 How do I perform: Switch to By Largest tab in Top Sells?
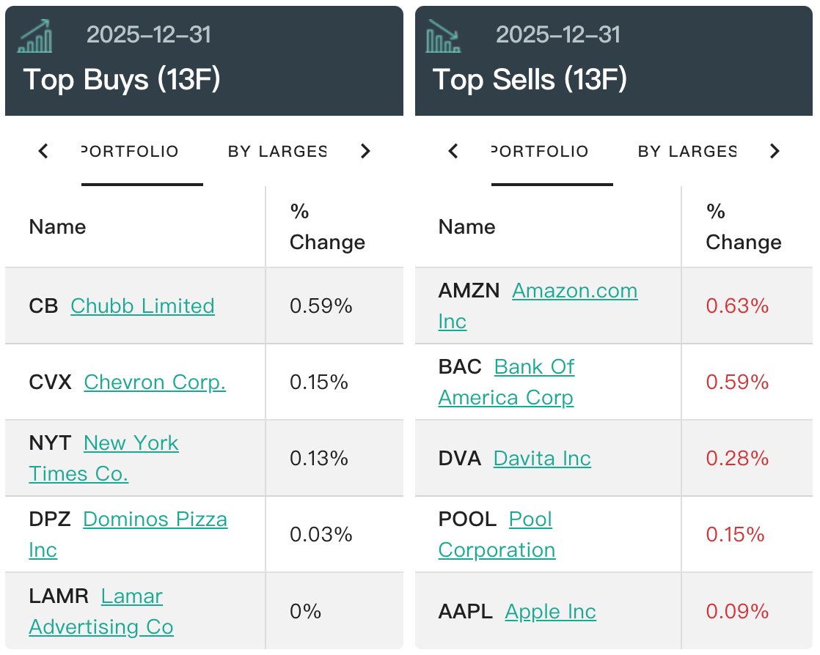click(x=687, y=152)
